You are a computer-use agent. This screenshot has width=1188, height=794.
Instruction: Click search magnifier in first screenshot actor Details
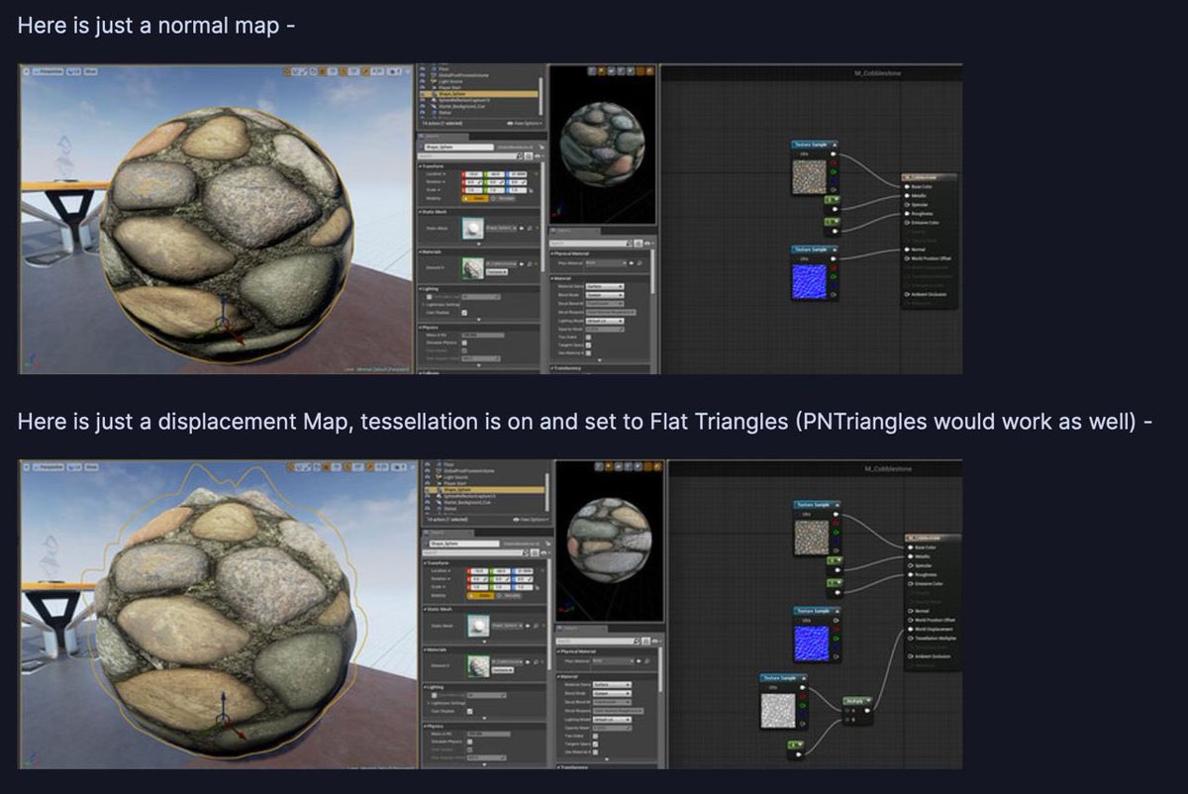click(520, 155)
